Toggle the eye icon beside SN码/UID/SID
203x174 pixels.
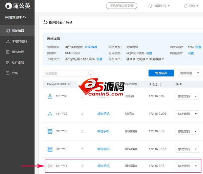coord(69,84)
